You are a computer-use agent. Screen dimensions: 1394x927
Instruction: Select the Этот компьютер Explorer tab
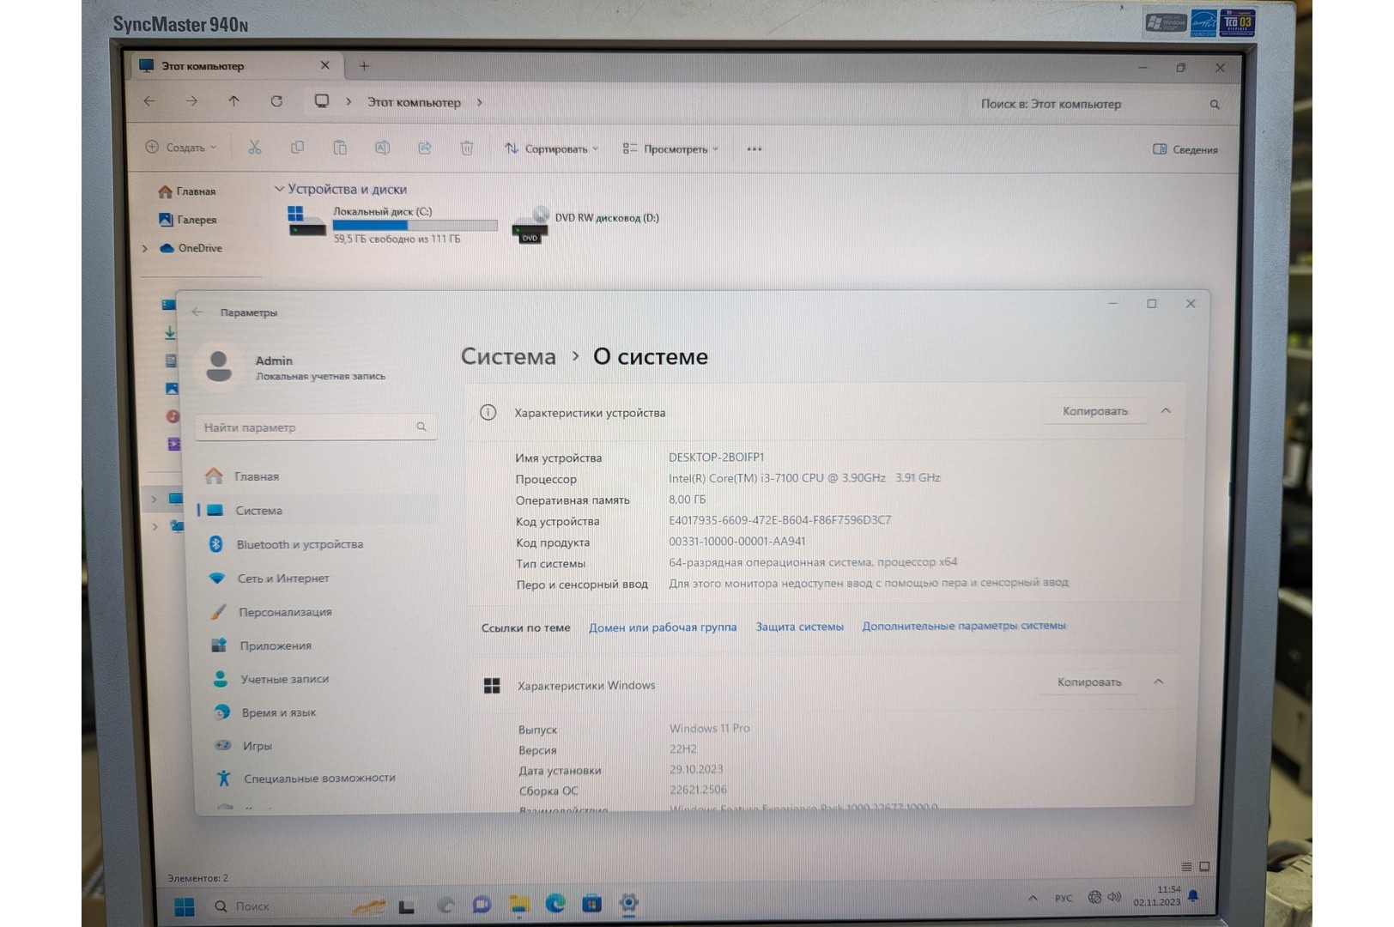tap(234, 65)
